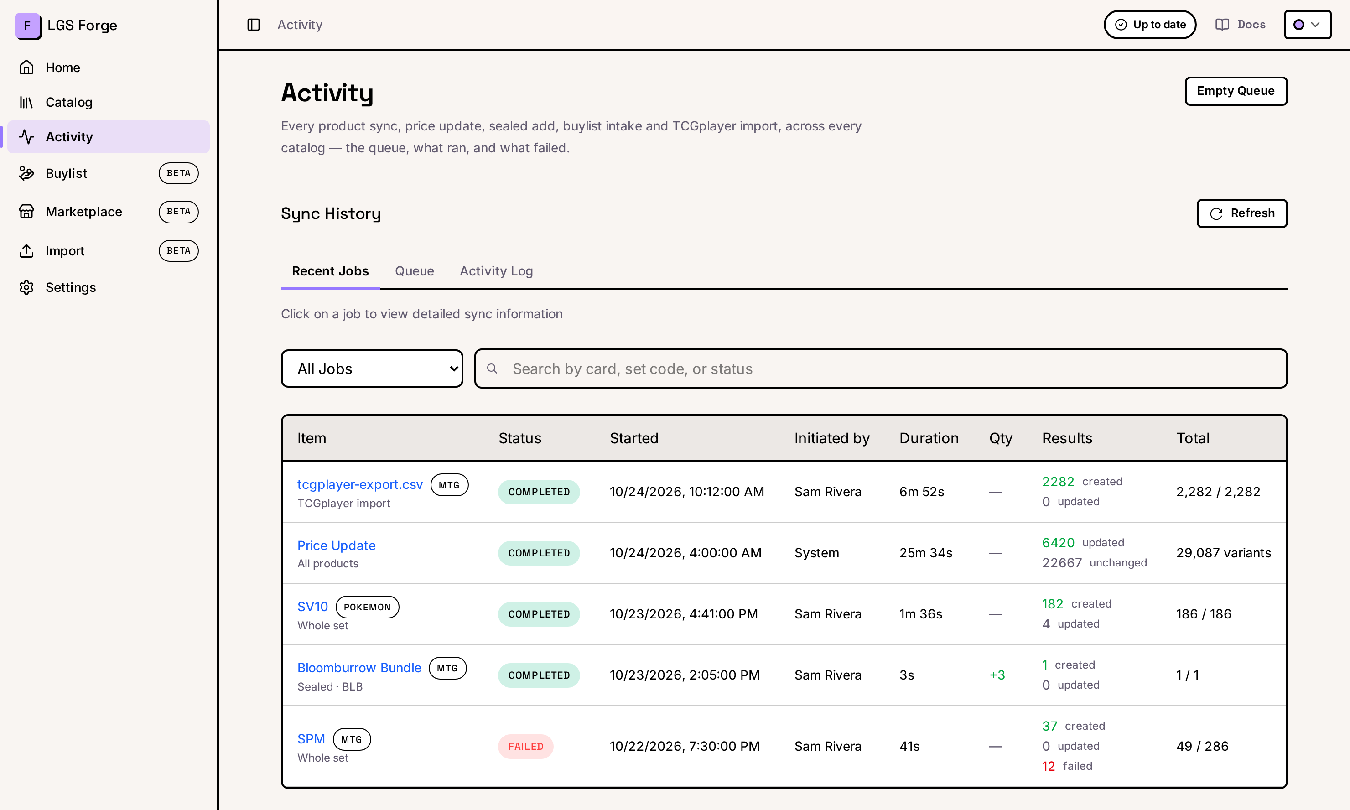This screenshot has height=810, width=1350.
Task: Click the COMPLETED badge for Price Update
Action: tap(539, 553)
